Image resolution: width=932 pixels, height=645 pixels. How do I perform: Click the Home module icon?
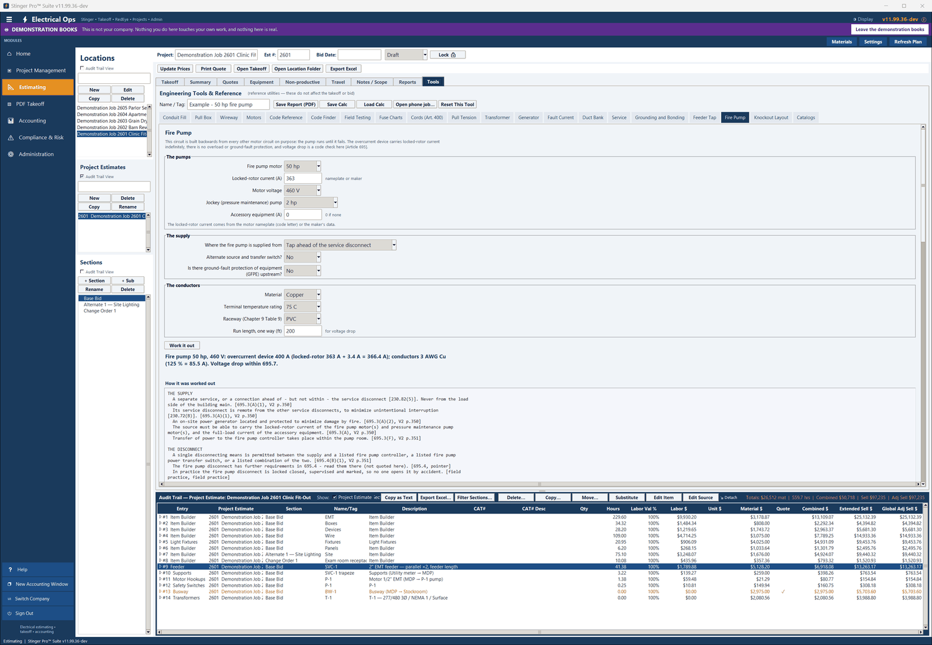(9, 54)
